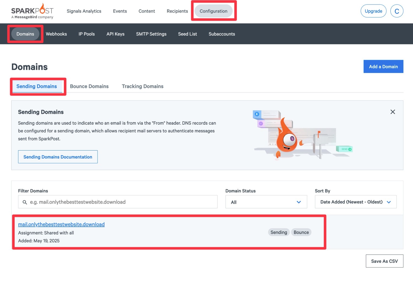Screen dimensions: 413x306
Task: Select the Sending Domains tab
Action: click(x=37, y=86)
